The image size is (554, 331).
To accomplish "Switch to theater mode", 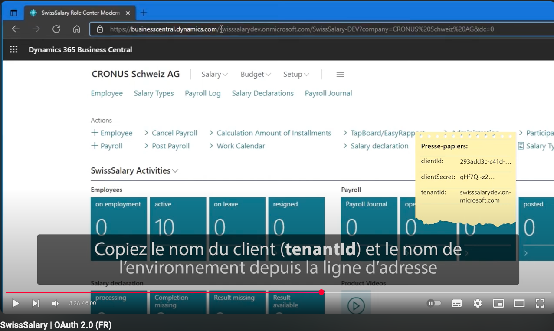I will pos(519,303).
